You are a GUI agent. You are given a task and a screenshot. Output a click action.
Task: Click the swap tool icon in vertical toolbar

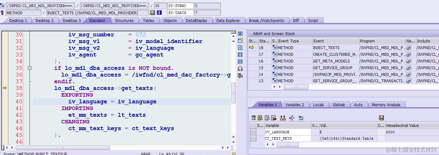240,48
